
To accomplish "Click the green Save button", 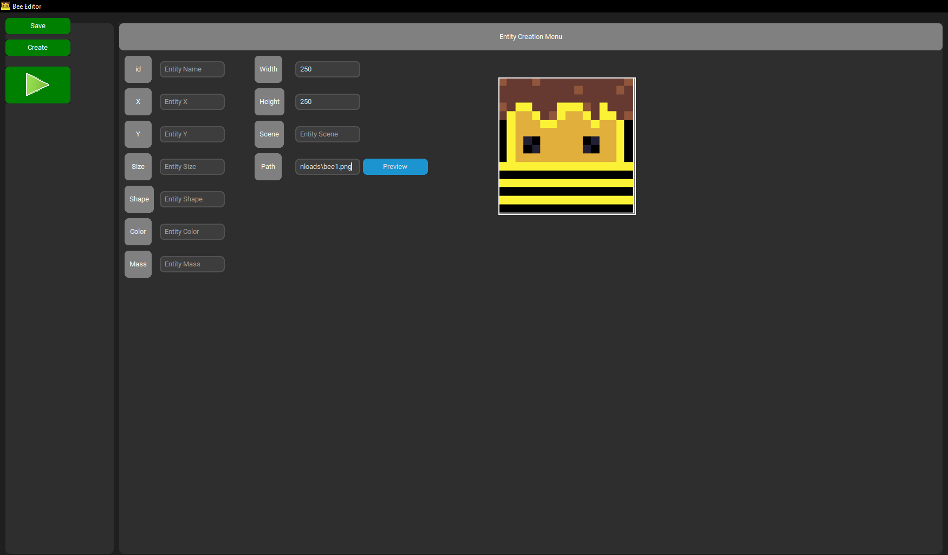I will (38, 26).
